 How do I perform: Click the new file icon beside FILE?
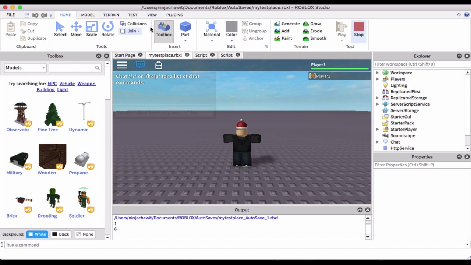click(27, 15)
